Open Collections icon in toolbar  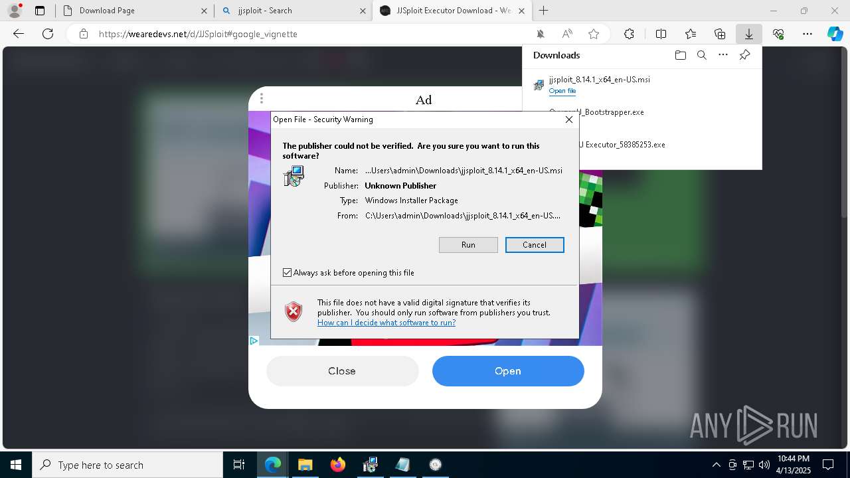click(x=720, y=34)
